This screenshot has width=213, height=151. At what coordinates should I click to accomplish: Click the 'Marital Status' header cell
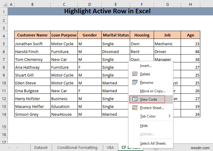pyautogui.click(x=116, y=35)
